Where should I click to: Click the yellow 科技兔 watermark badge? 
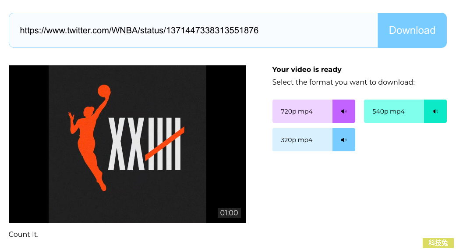coord(438,243)
